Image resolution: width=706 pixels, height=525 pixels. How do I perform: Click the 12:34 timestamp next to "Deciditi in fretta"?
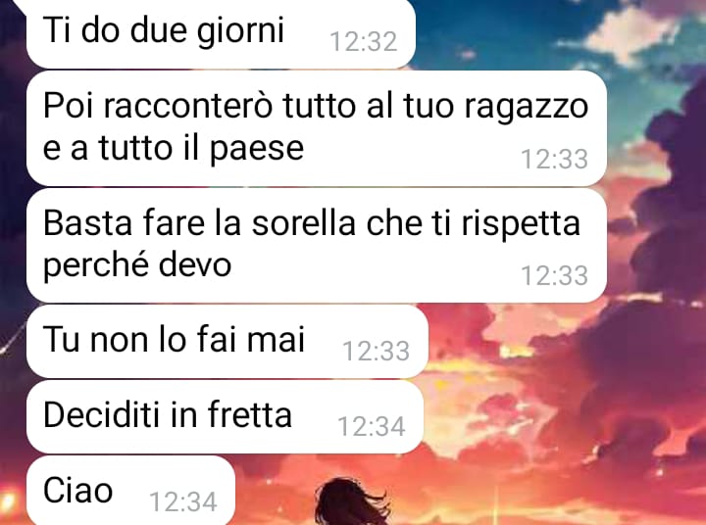(372, 426)
